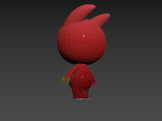This screenshot has height=121, width=162.
Task: Select the blue-yellow base control under feet
Action: tap(80, 99)
